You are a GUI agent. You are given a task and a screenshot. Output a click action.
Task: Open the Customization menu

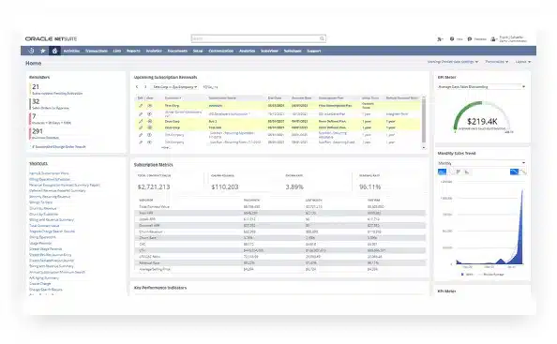pos(221,51)
